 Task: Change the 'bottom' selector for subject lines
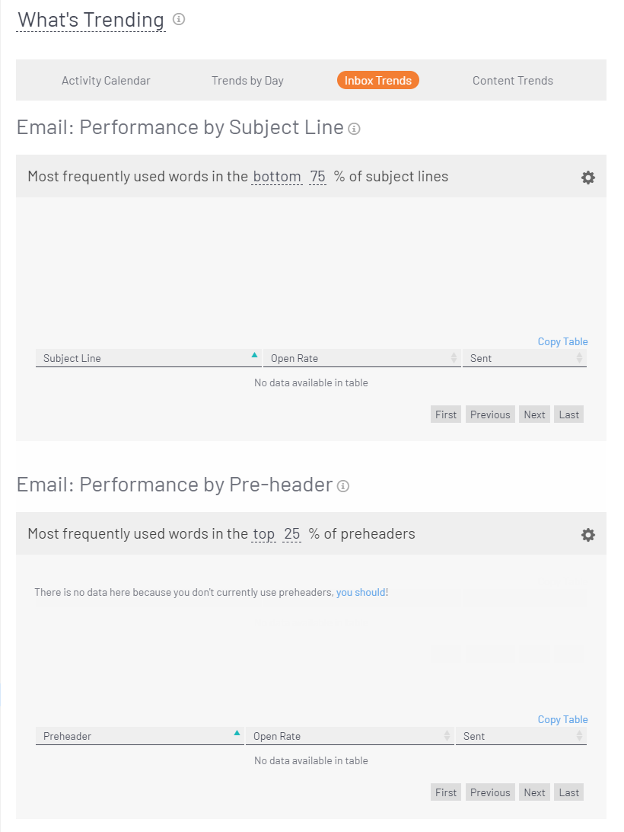(x=277, y=177)
